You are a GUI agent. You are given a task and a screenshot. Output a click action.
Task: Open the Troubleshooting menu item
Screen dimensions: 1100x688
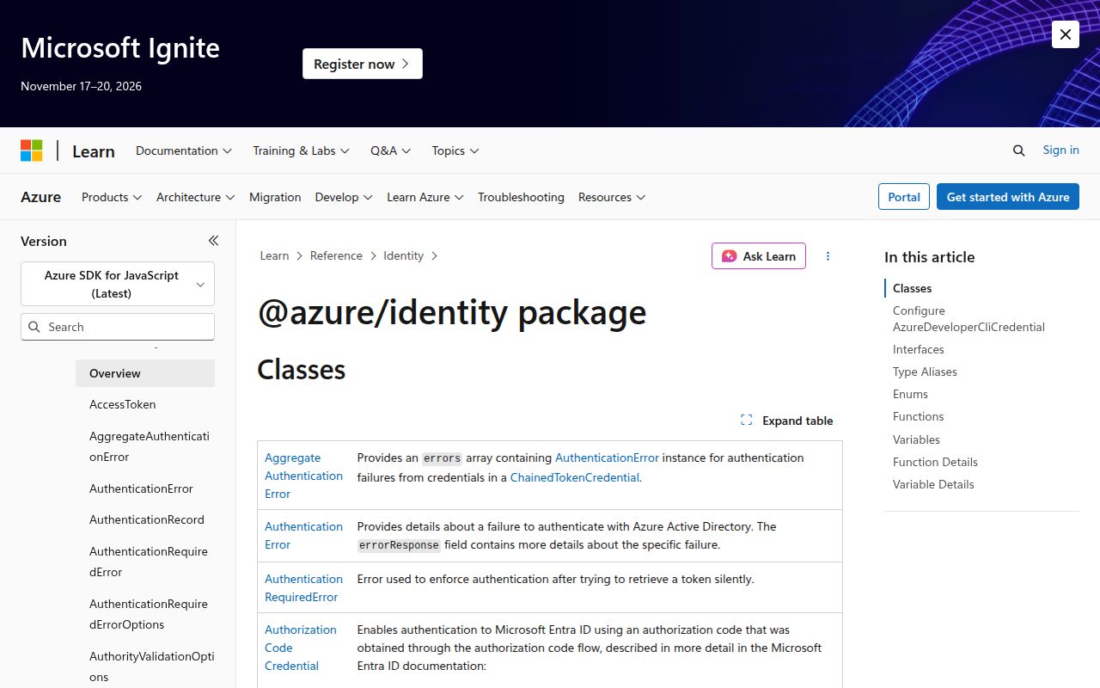tap(521, 197)
